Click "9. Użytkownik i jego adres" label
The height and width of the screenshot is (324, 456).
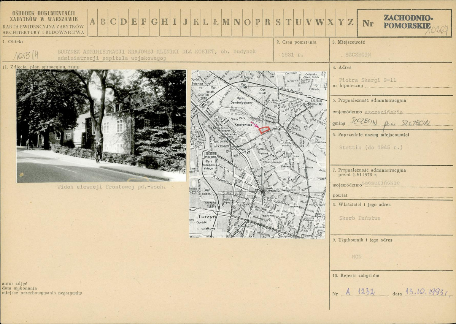point(362,240)
